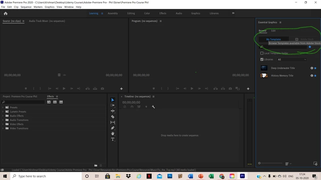The width and height of the screenshot is (321, 180).
Task: Play in the Source monitor
Action: click(x=64, y=89)
